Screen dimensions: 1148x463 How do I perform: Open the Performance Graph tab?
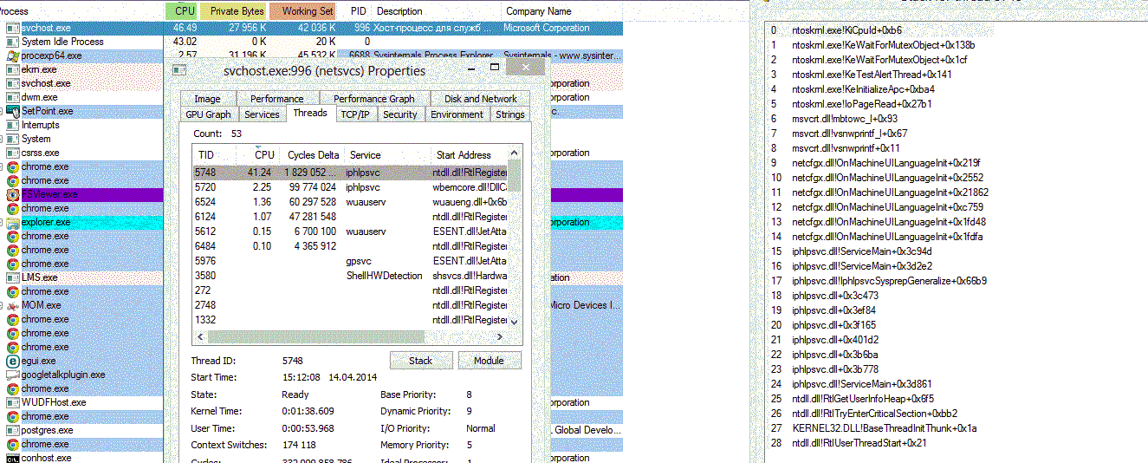point(373,99)
